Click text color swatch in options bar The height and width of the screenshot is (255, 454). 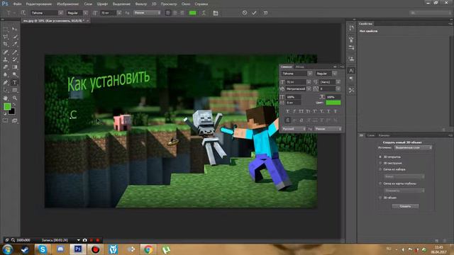point(192,13)
